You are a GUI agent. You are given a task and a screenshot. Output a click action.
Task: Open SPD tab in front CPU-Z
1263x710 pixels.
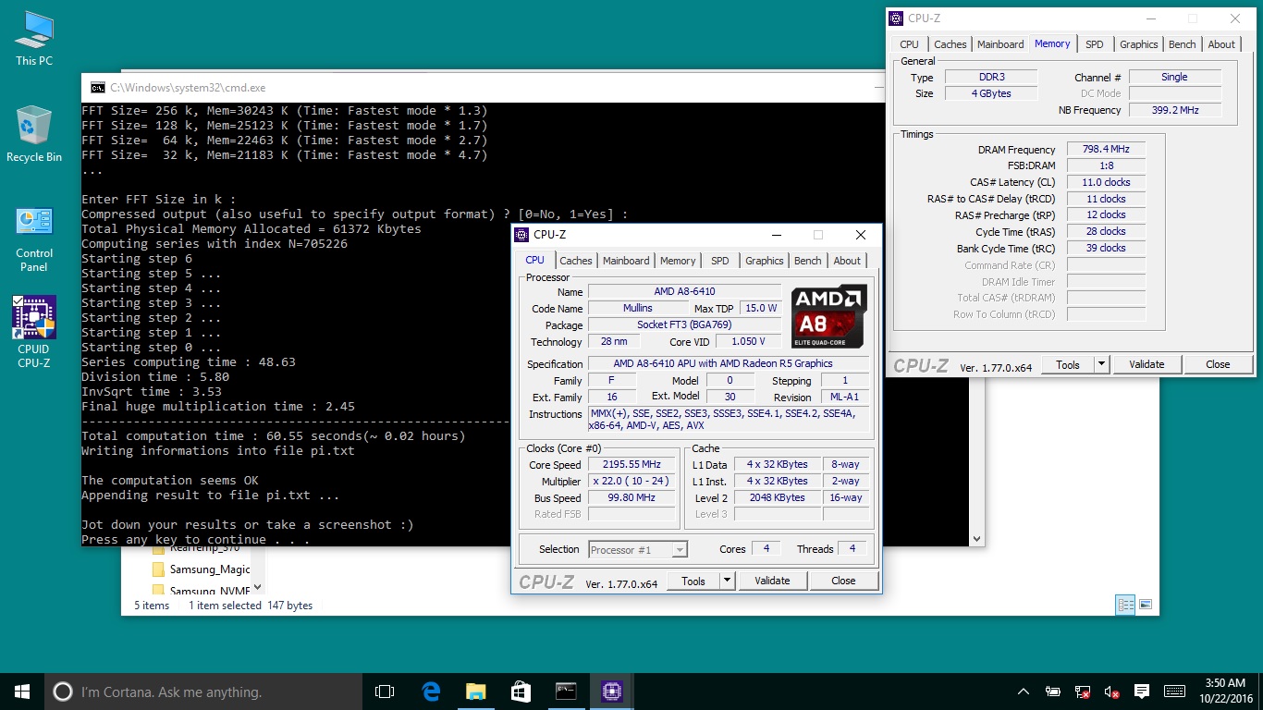pos(720,261)
